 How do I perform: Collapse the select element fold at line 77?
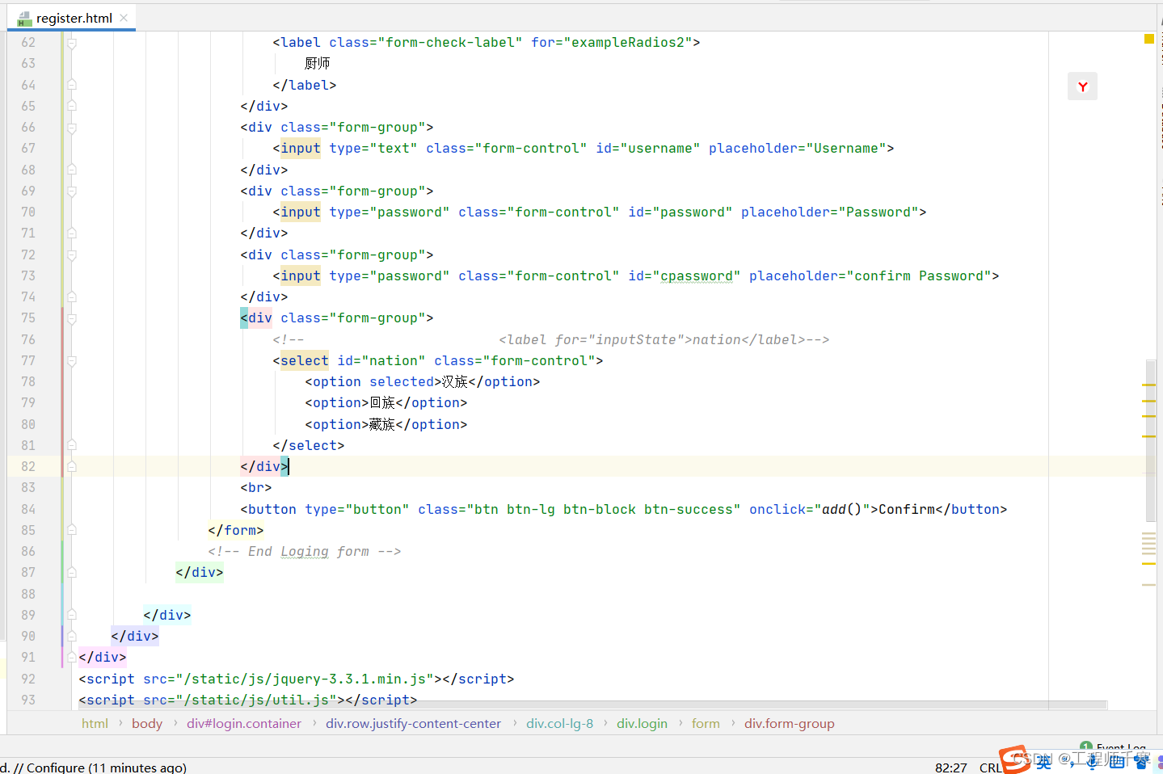click(x=72, y=360)
